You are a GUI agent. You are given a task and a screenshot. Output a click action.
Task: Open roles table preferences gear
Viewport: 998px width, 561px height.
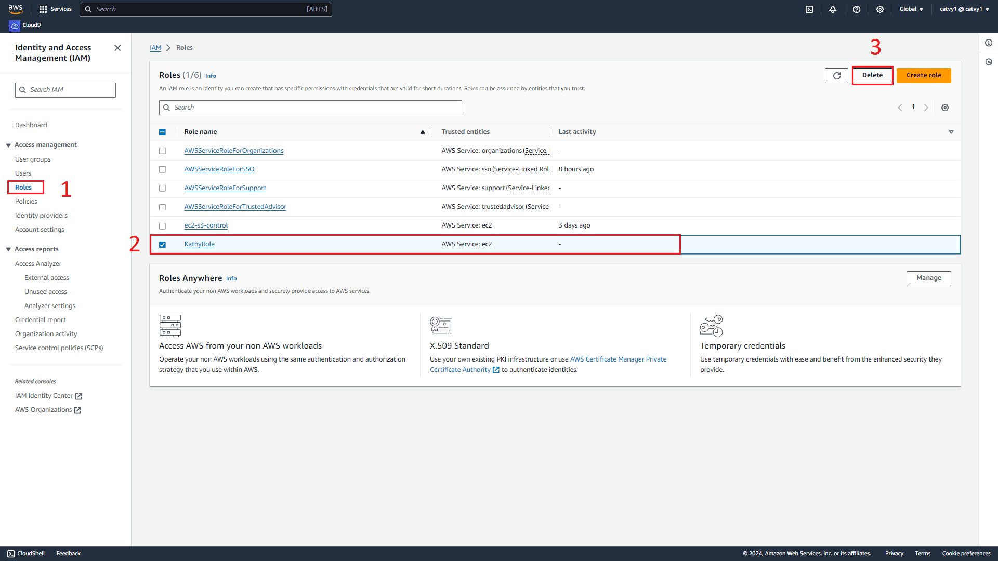point(945,108)
